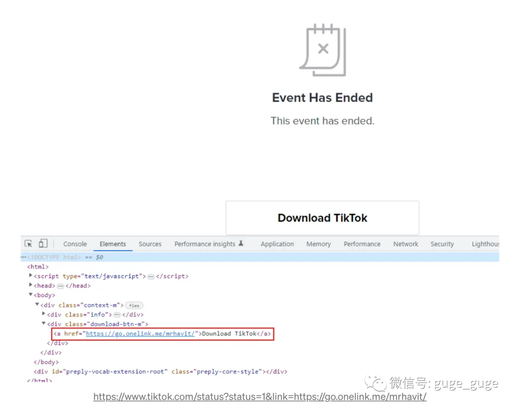Switch to the Application tab
Image resolution: width=515 pixels, height=407 pixels.
click(x=277, y=244)
